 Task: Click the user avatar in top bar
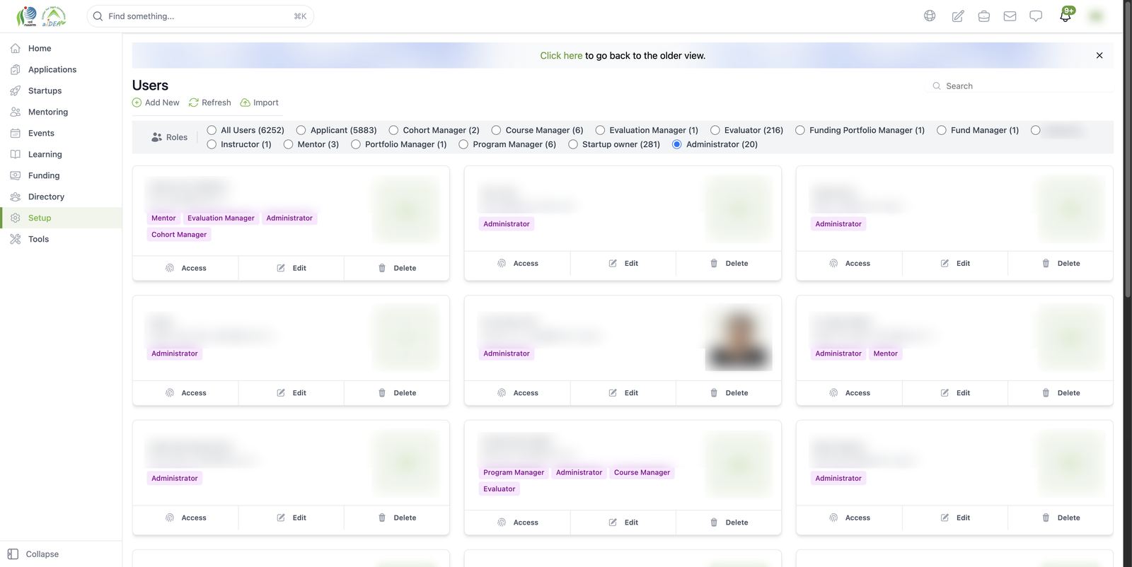(x=1097, y=16)
